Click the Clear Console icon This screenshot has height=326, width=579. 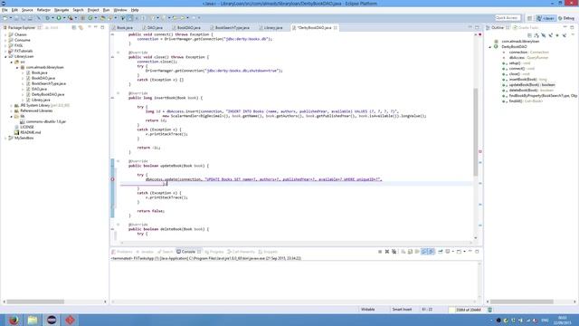pyautogui.click(x=403, y=252)
